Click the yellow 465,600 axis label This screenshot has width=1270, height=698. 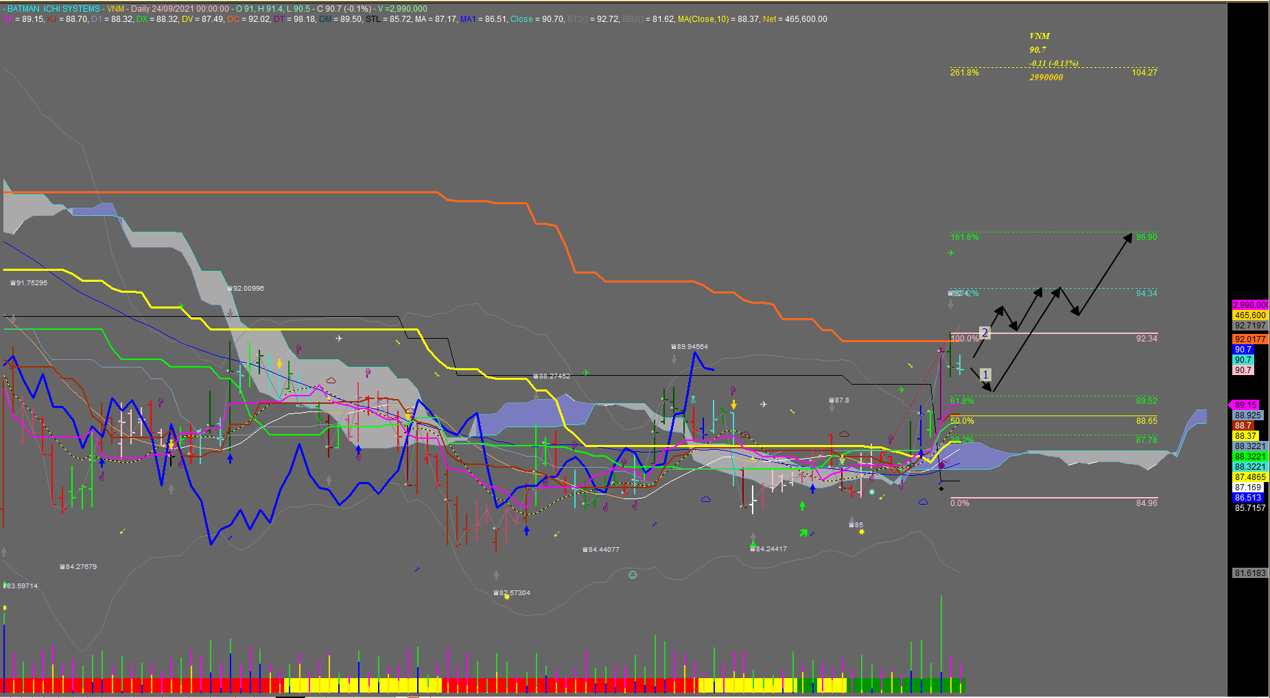(x=1250, y=315)
